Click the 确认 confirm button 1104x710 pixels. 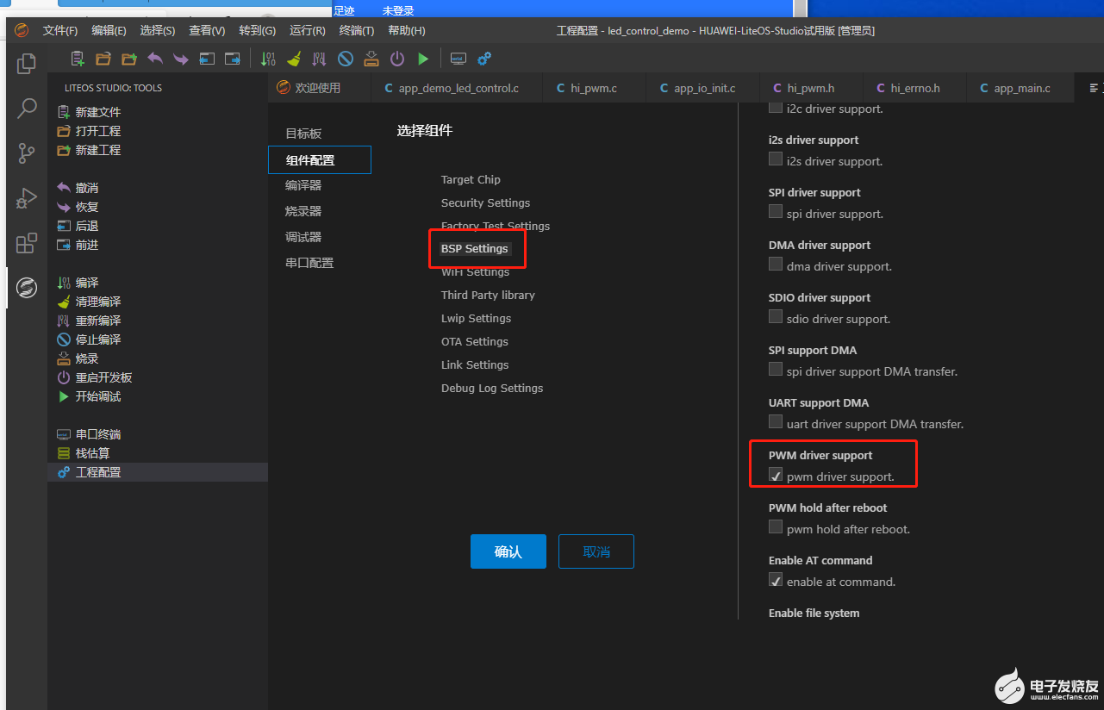click(508, 551)
